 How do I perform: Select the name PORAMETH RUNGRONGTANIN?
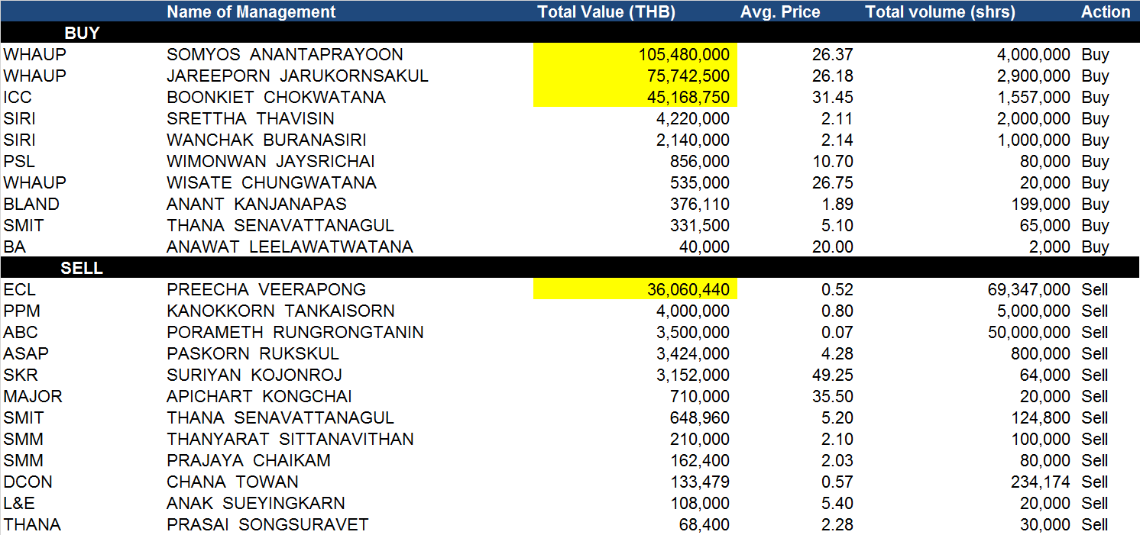(x=295, y=332)
